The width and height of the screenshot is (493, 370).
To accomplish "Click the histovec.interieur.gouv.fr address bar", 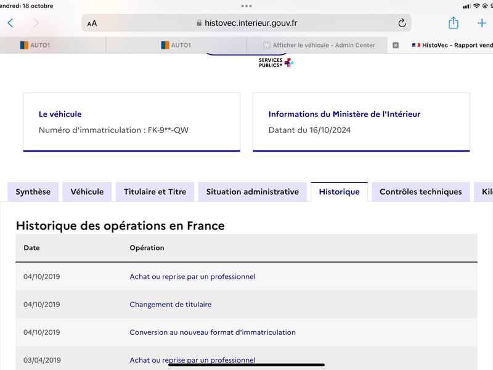I will point(246,23).
